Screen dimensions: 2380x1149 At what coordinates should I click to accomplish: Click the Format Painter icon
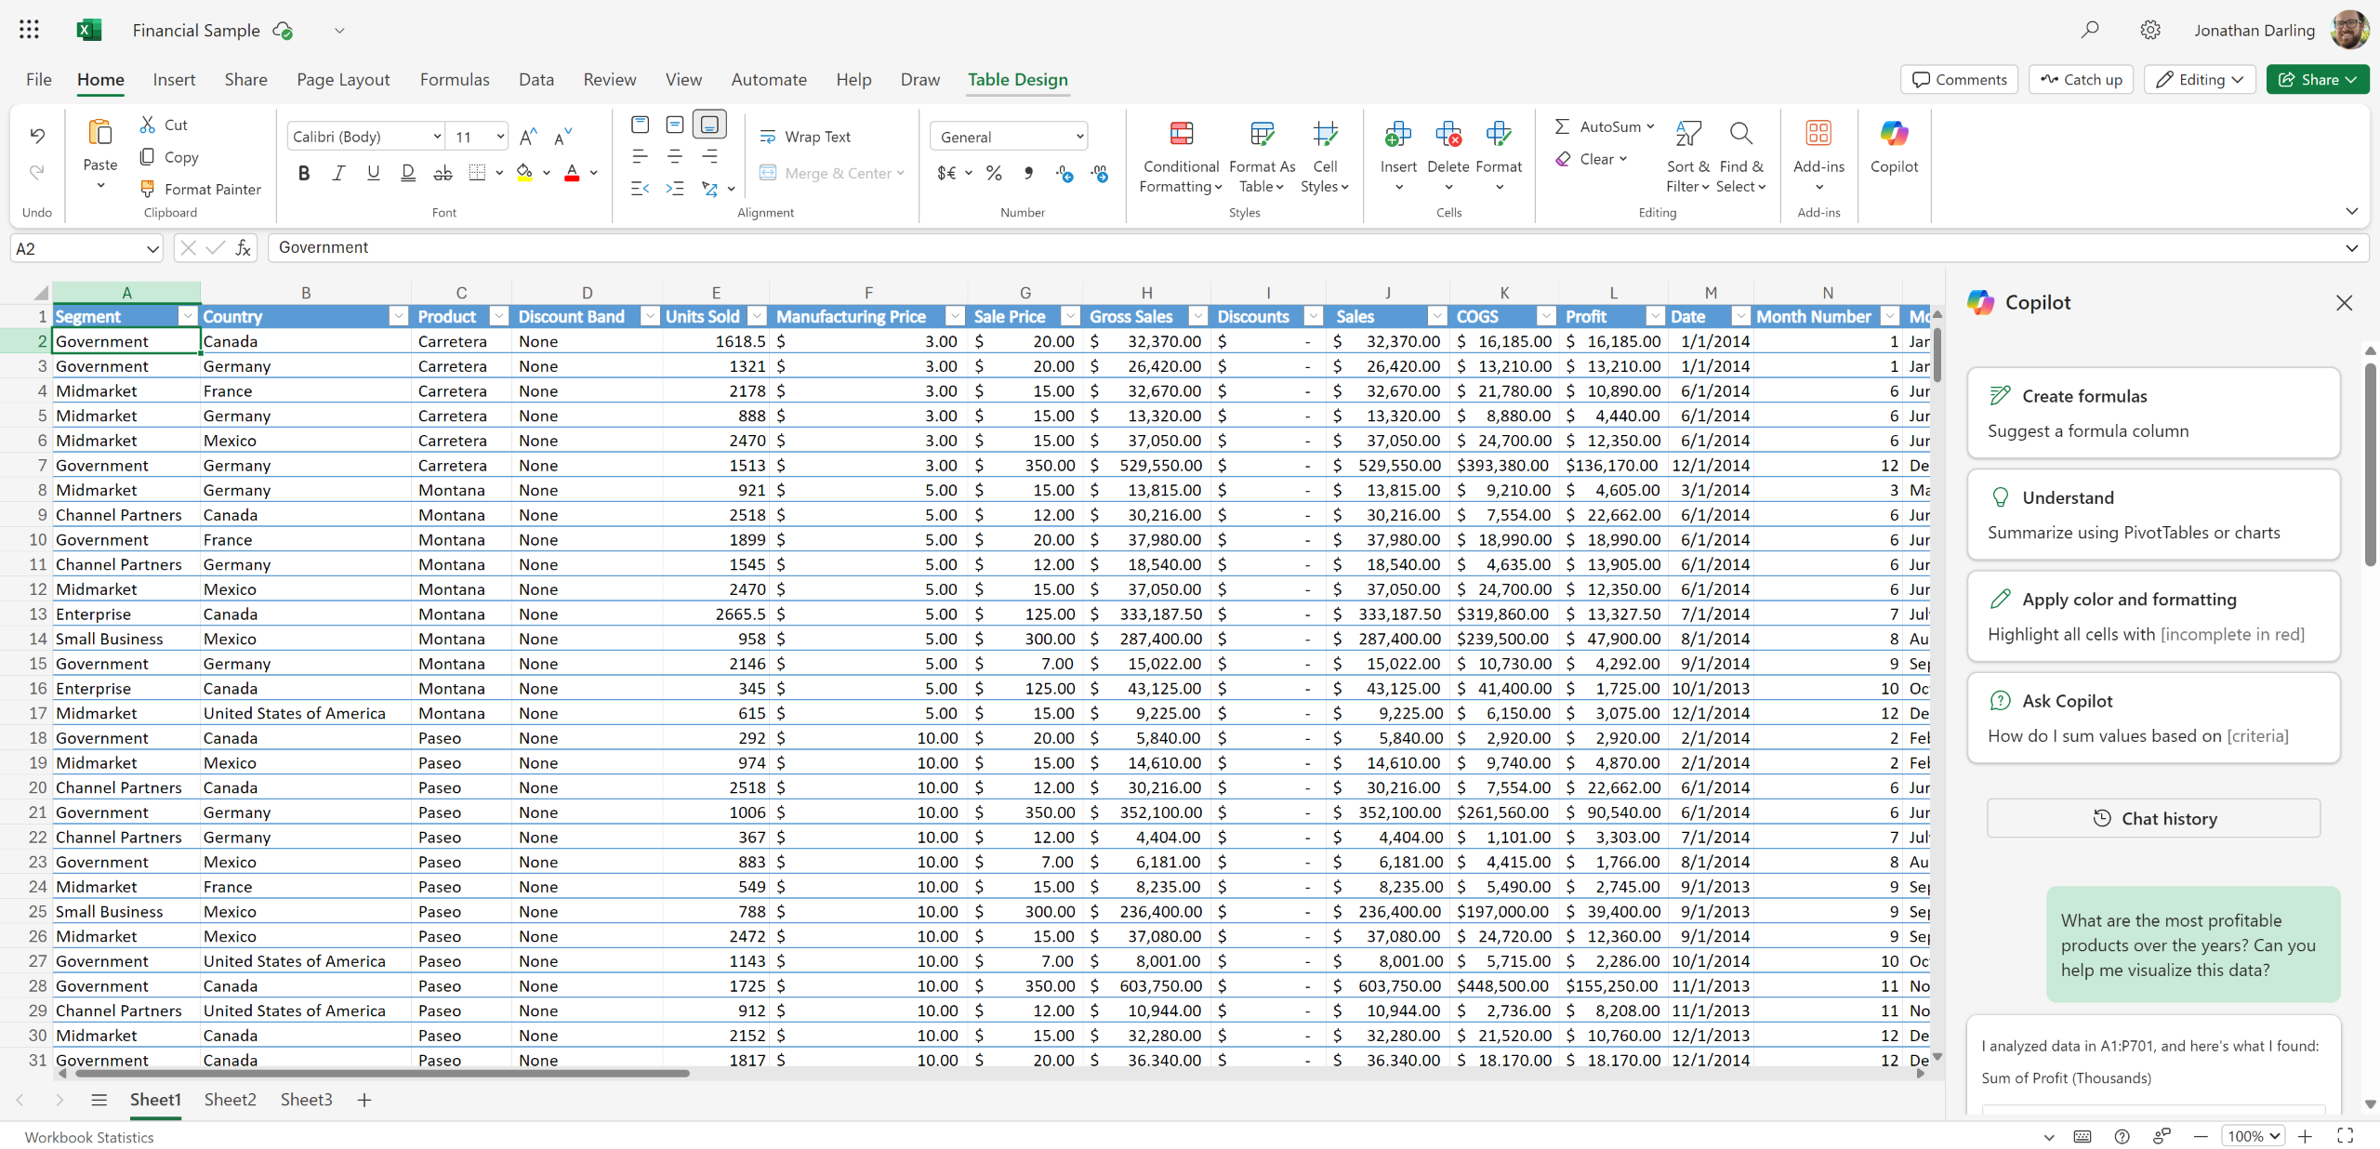click(147, 189)
